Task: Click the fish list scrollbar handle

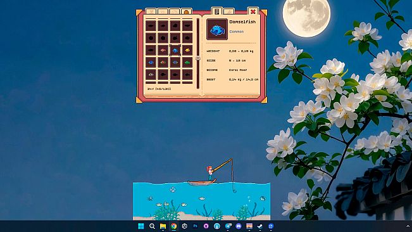Action: tap(198, 58)
